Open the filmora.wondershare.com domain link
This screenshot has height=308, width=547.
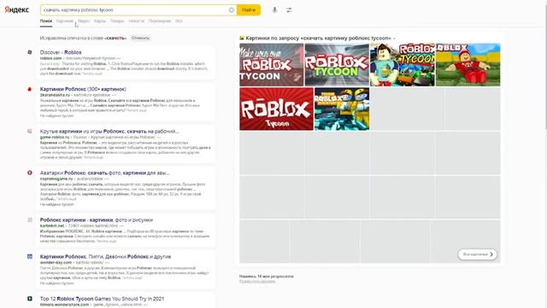tap(65, 305)
